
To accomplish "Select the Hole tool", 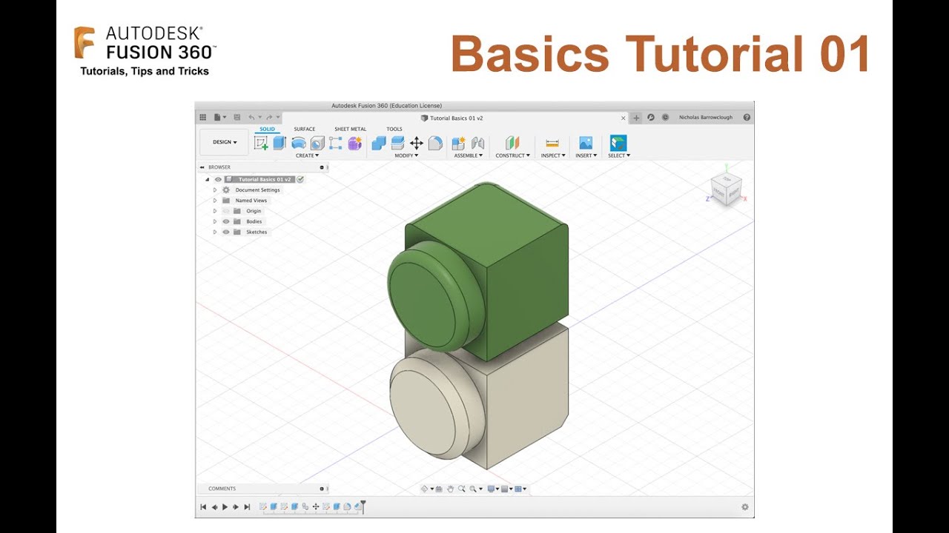I will [x=317, y=143].
